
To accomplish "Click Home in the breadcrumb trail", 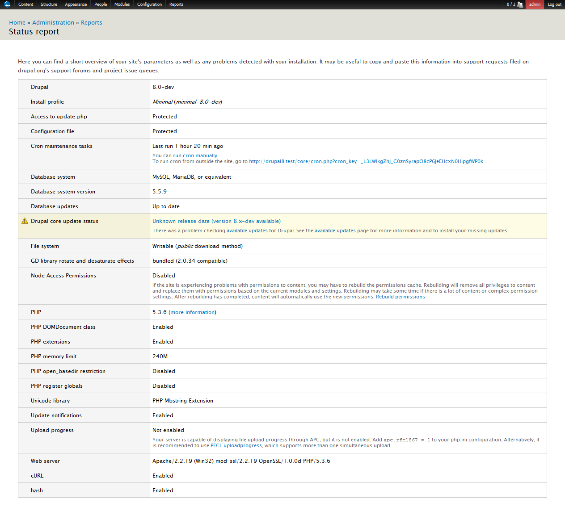I will [x=17, y=22].
